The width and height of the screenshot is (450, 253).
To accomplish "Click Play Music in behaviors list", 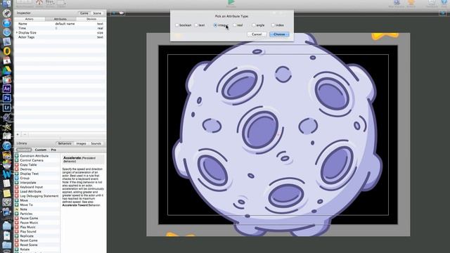I will [28, 227].
